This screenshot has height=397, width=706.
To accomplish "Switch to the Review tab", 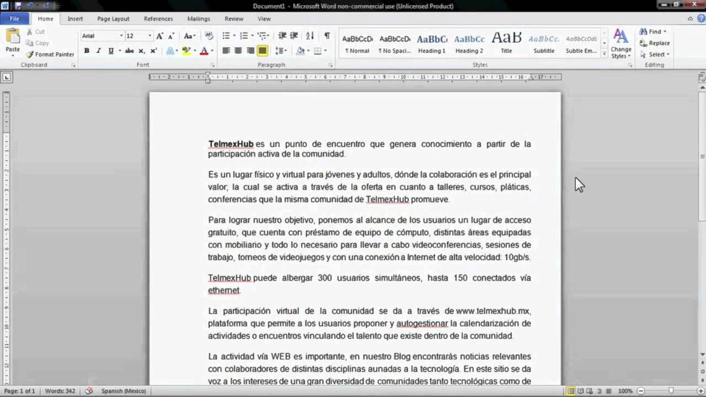I will pyautogui.click(x=234, y=19).
